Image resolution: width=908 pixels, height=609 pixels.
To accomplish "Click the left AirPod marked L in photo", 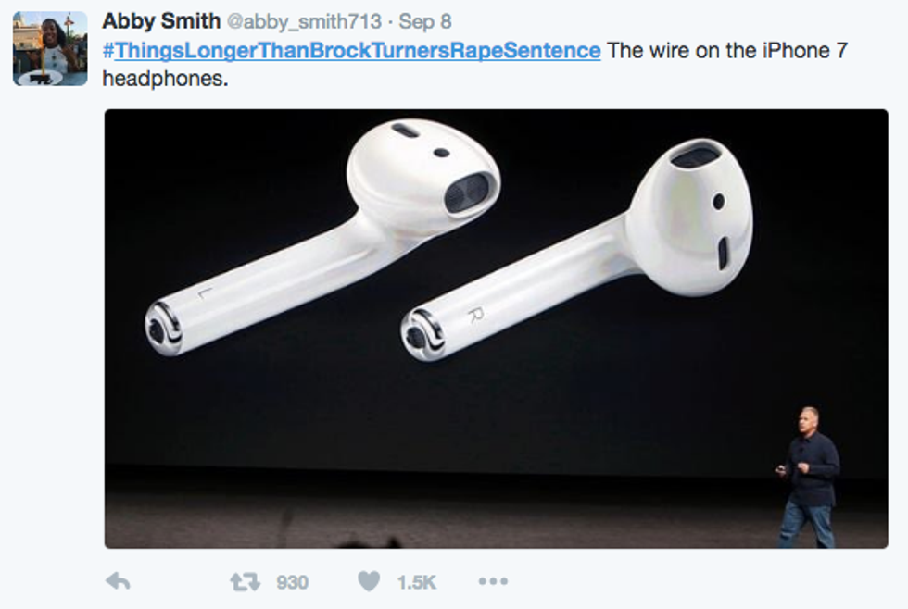I will [x=322, y=237].
